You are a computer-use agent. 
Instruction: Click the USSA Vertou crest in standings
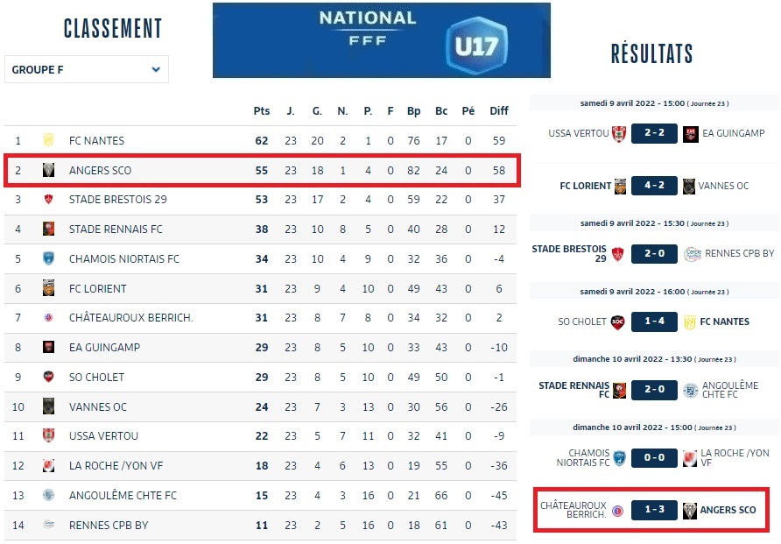pos(49,435)
